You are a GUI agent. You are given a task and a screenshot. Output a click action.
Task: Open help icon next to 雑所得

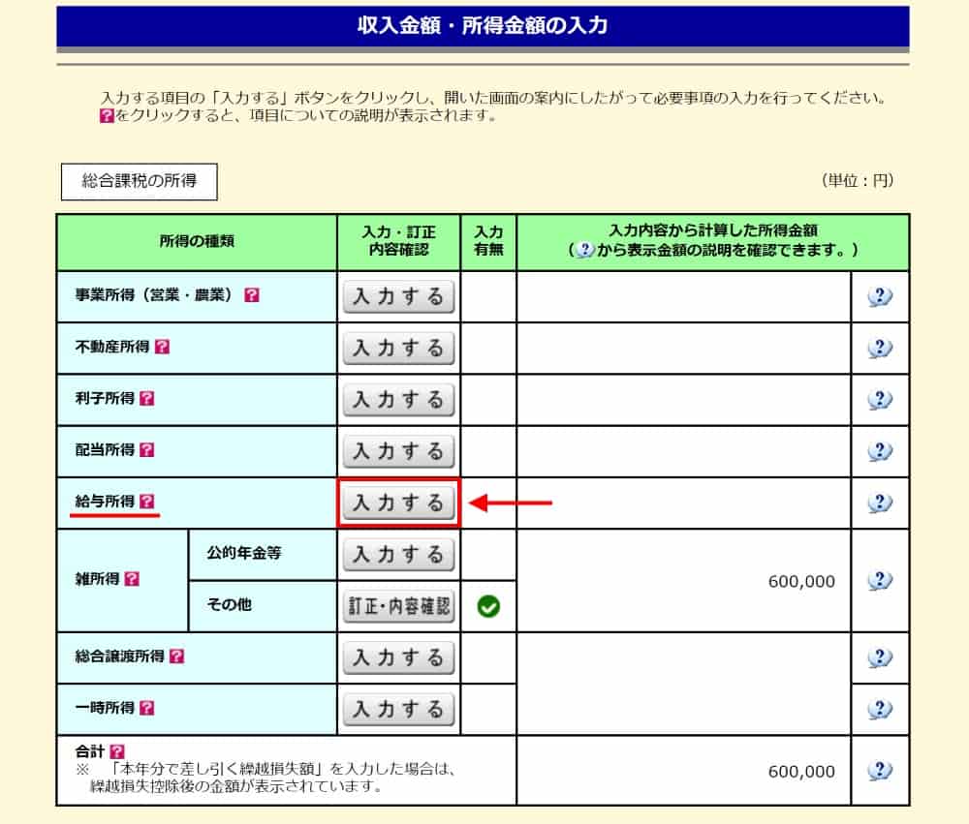click(x=133, y=579)
